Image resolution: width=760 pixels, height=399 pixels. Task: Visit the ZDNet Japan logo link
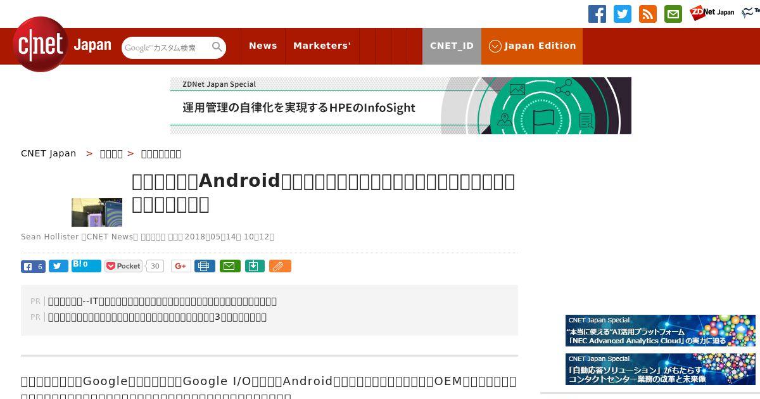coord(712,13)
